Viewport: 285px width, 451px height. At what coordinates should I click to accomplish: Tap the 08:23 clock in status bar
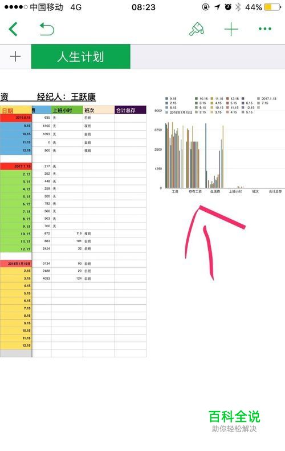[144, 7]
